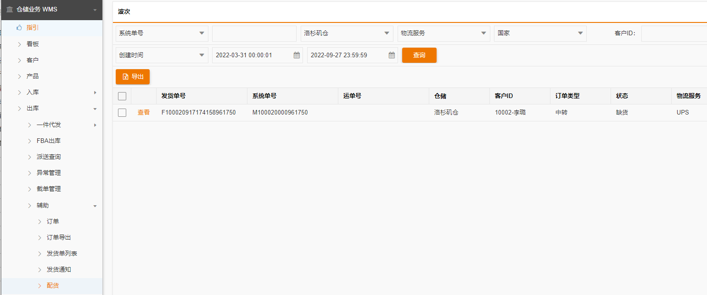This screenshot has height=295, width=707.
Task: Click the 发货单号 column header
Action: pos(202,96)
